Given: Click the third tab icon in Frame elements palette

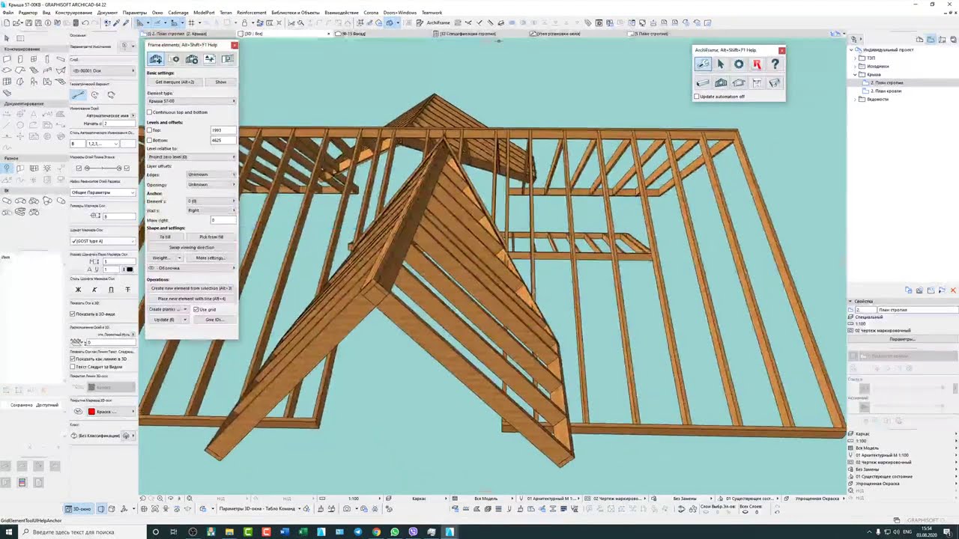Looking at the screenshot, I should [x=192, y=59].
